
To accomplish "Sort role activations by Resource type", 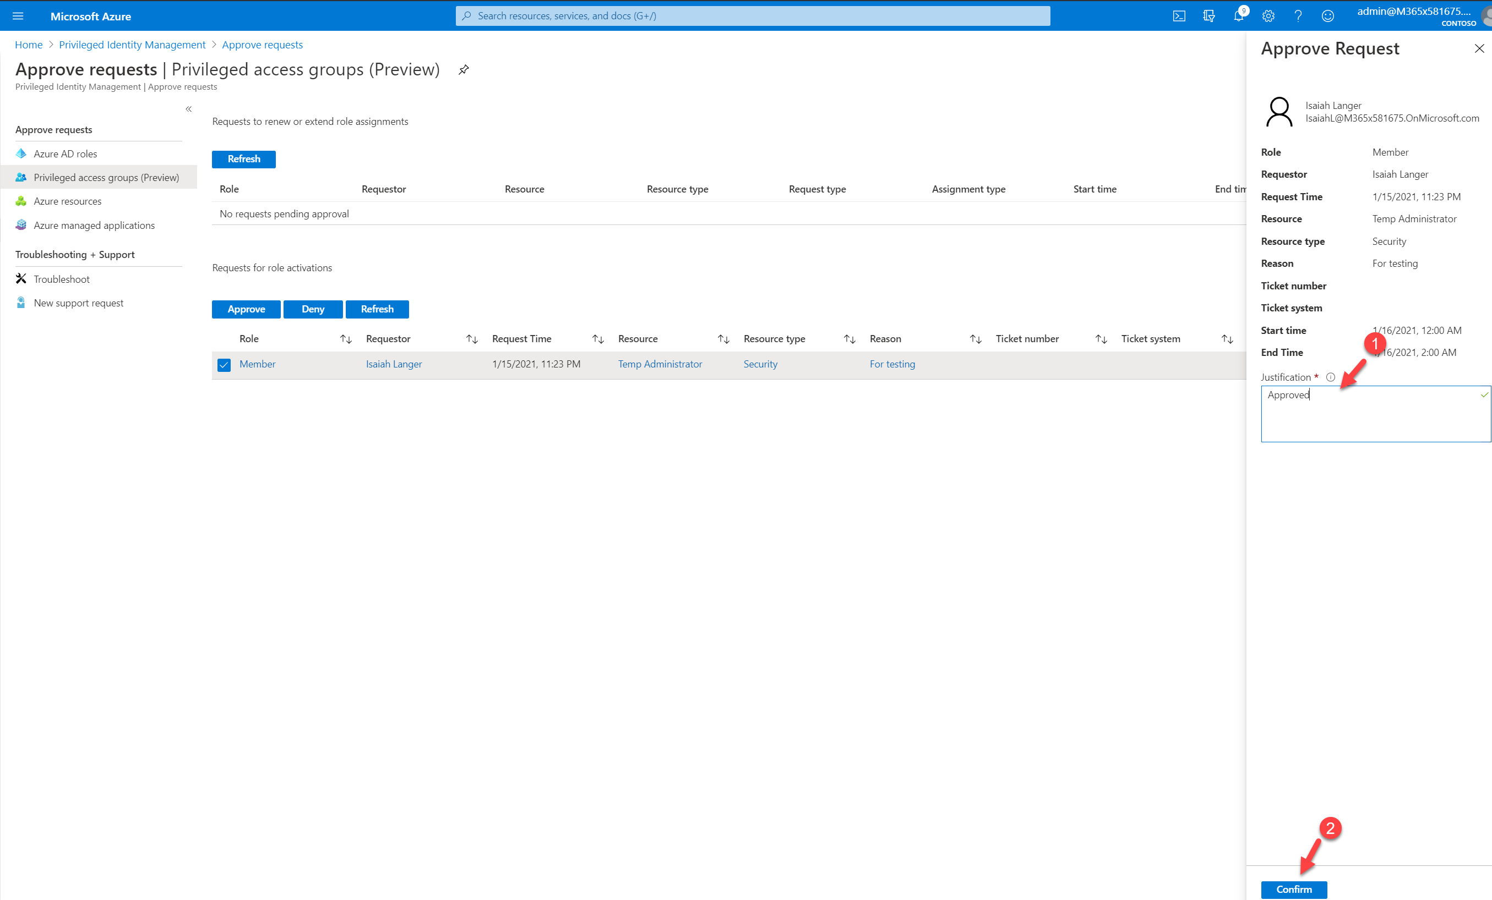I will [x=850, y=339].
